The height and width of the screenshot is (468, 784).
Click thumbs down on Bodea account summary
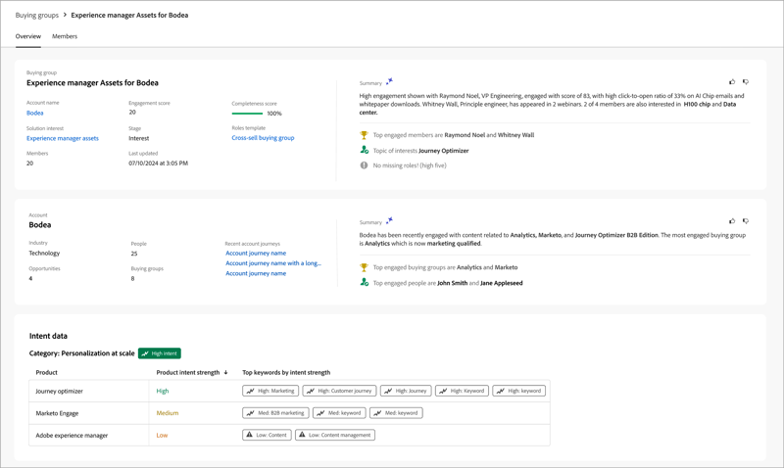[x=746, y=221]
